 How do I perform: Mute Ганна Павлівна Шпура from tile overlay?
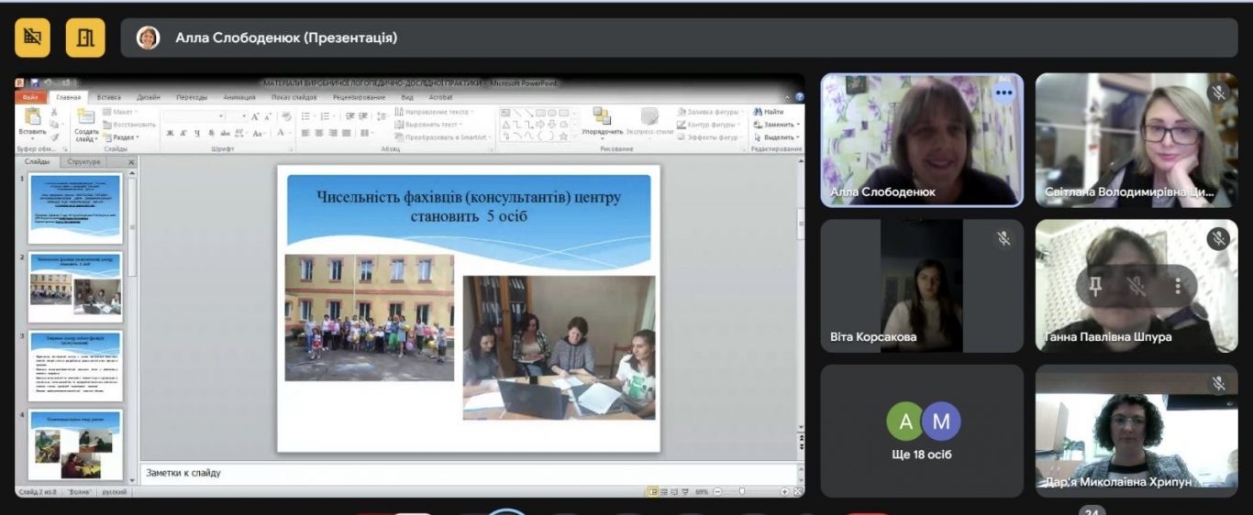tap(1137, 286)
